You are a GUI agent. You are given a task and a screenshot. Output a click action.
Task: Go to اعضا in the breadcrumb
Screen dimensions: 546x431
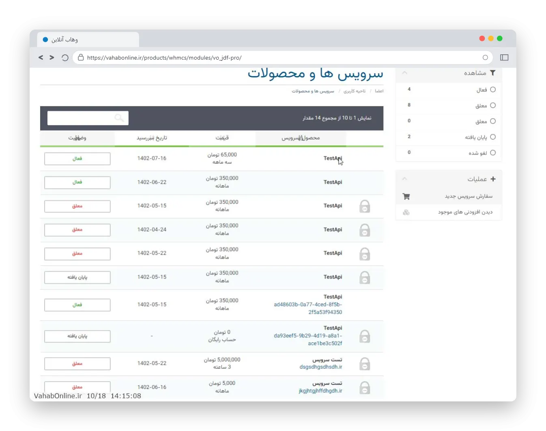pyautogui.click(x=379, y=91)
